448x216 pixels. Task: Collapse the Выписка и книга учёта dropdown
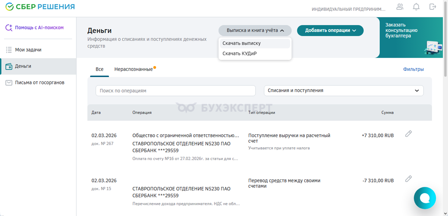[255, 30]
